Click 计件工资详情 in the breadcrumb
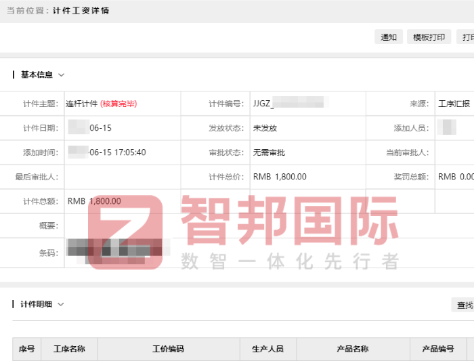This screenshot has width=474, height=361. (81, 11)
